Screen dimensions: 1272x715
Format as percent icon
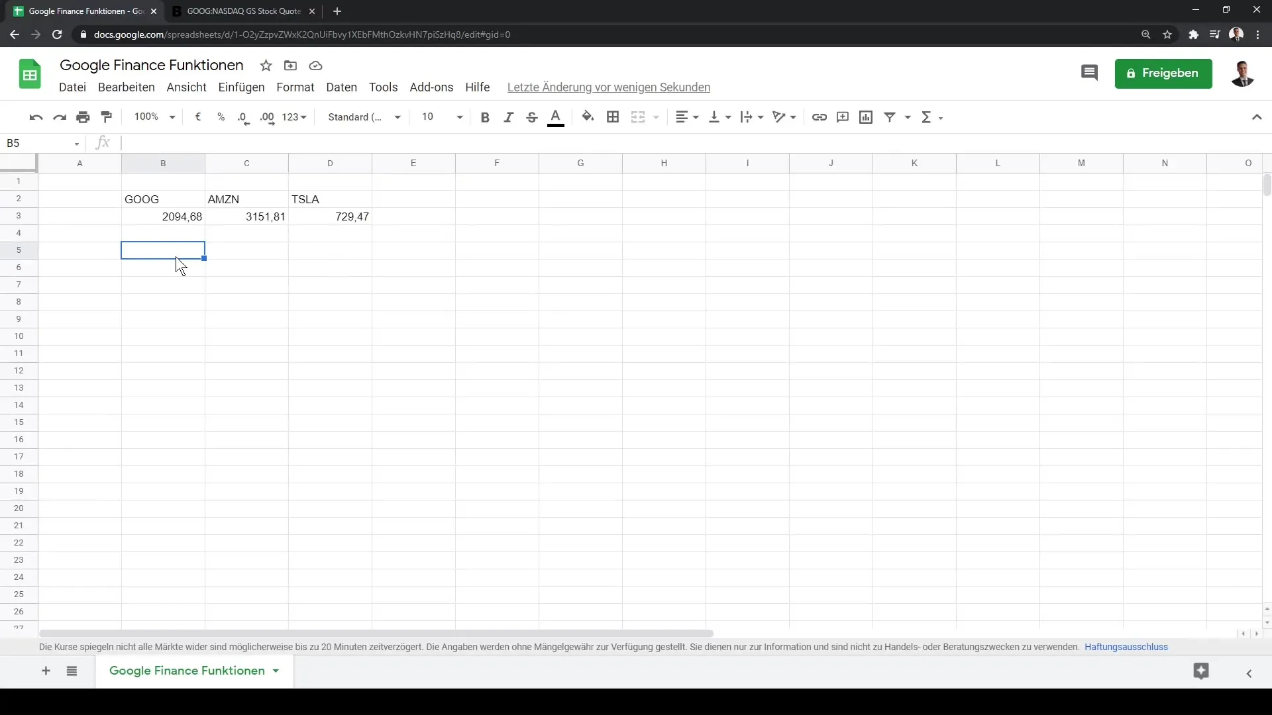[x=221, y=117]
